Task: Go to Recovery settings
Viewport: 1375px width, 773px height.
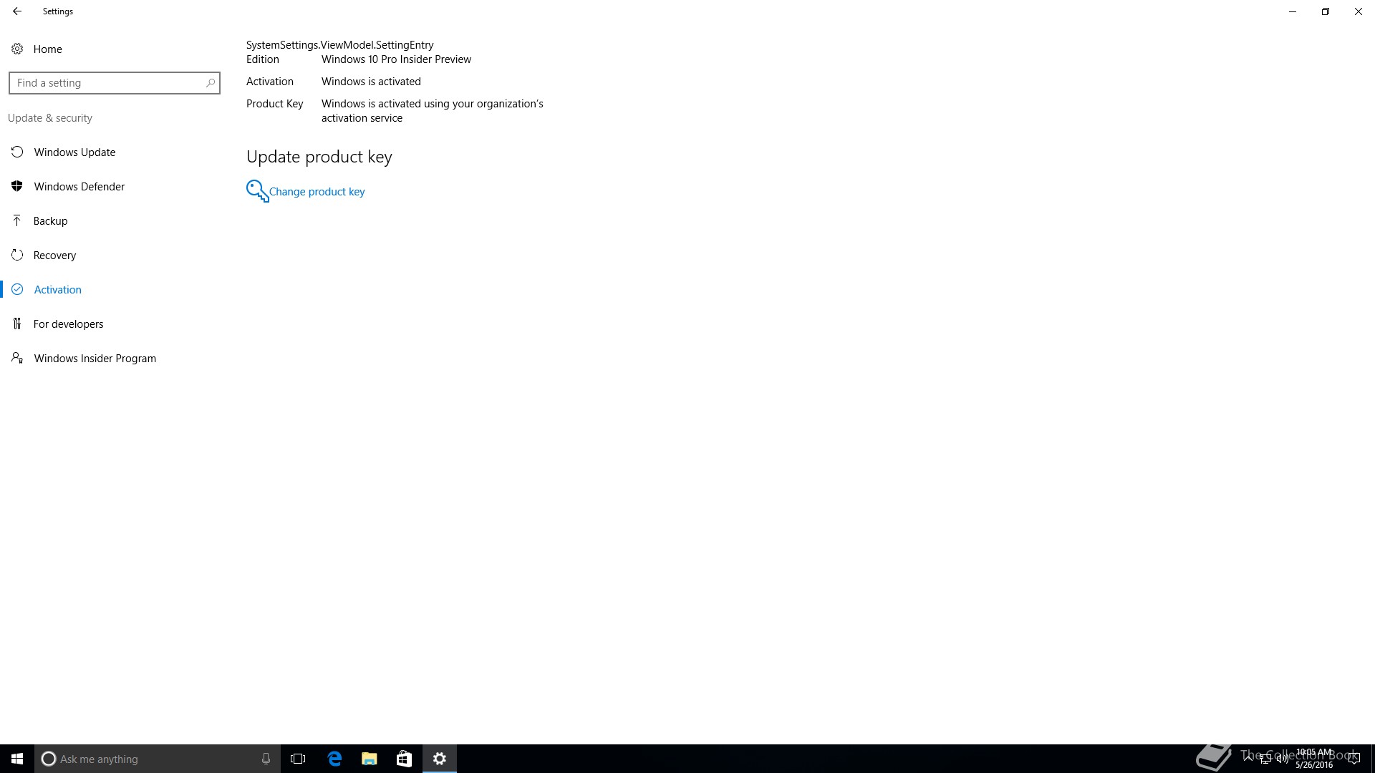Action: (x=54, y=256)
